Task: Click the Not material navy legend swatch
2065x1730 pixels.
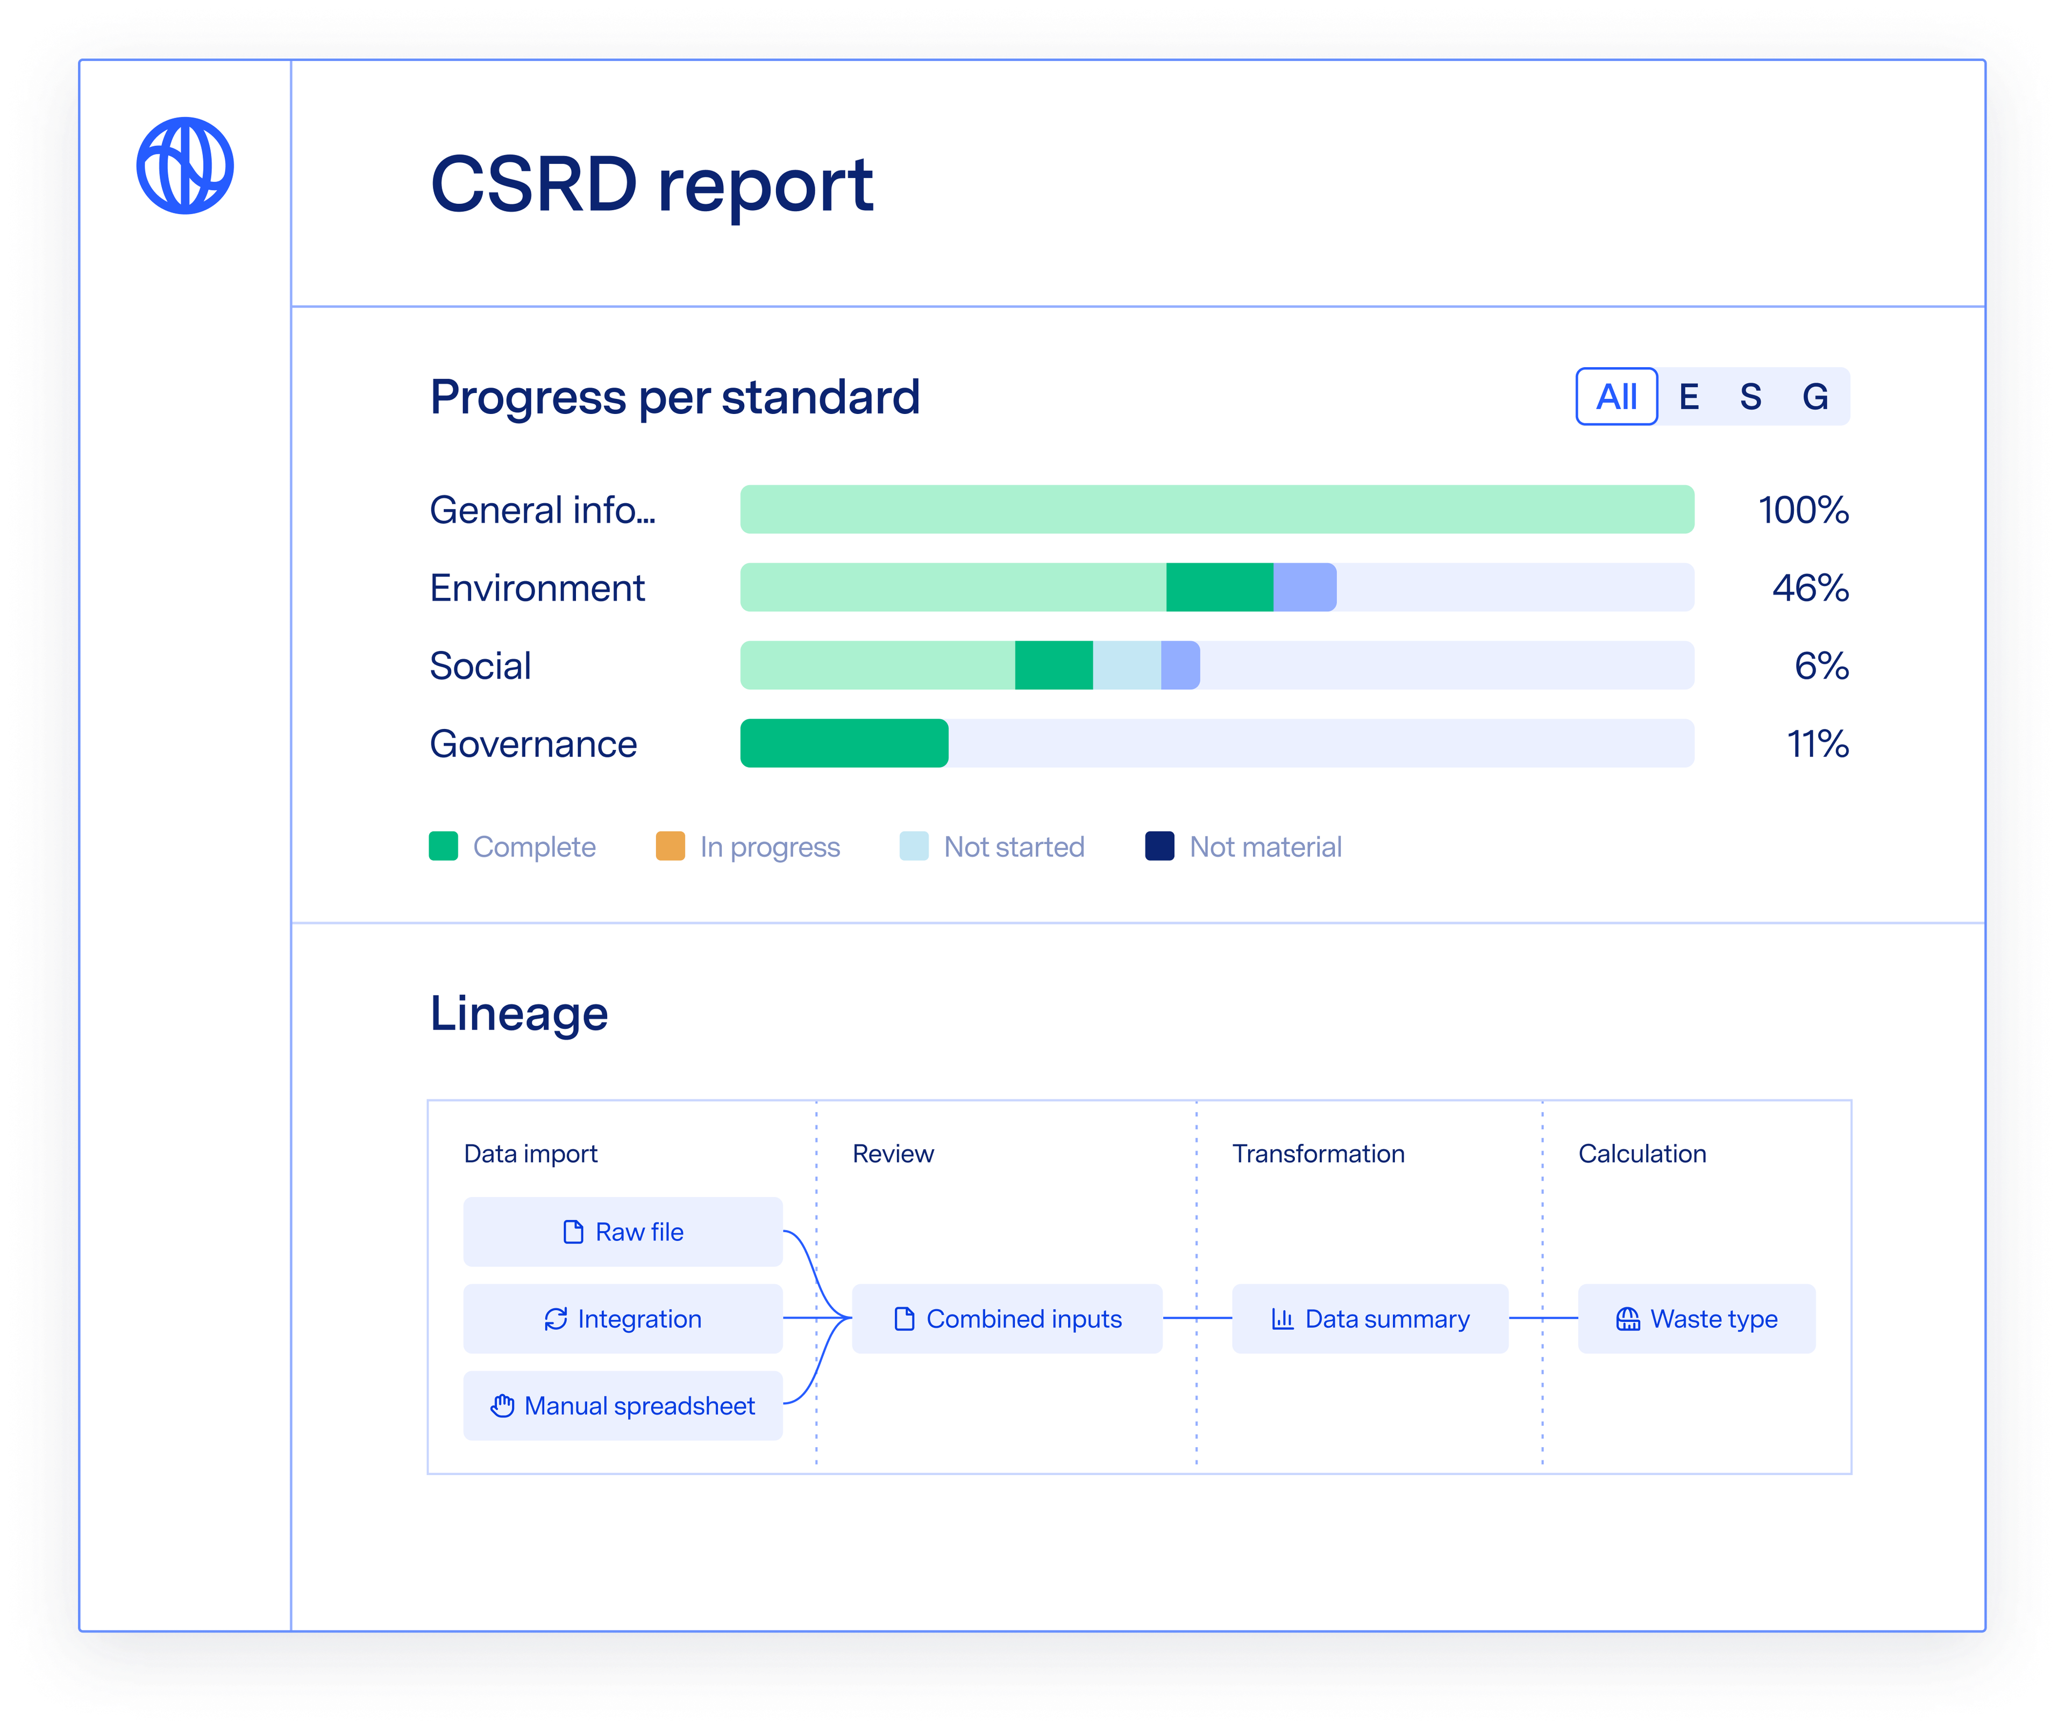Action: [1159, 846]
